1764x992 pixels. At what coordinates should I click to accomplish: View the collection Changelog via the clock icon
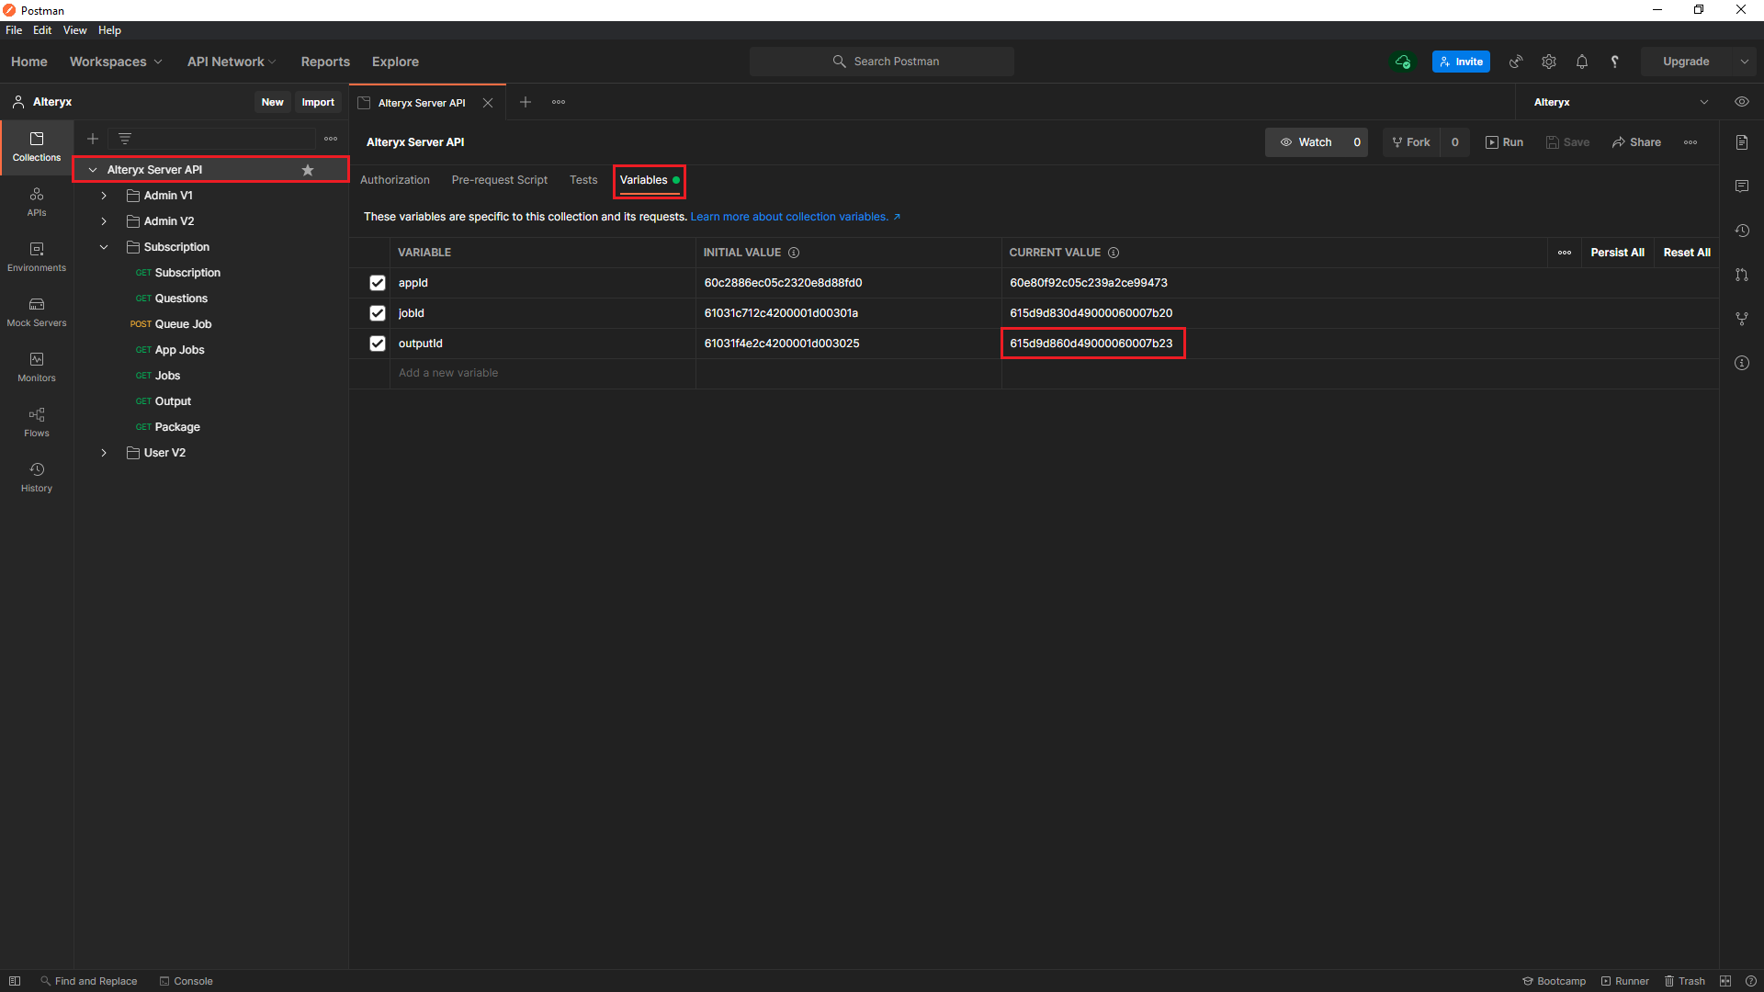point(1742,231)
